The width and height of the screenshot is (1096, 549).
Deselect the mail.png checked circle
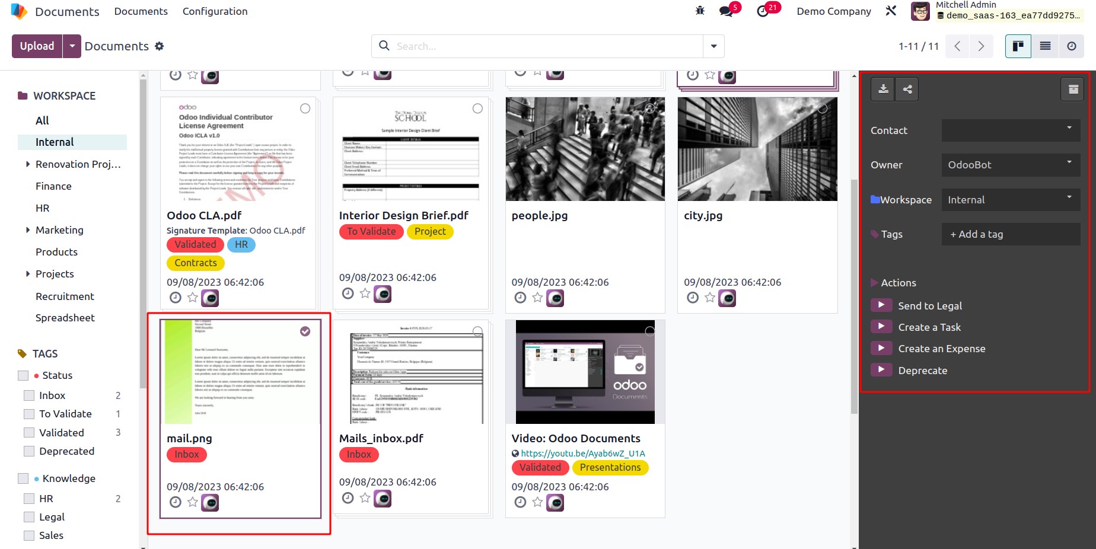[305, 331]
